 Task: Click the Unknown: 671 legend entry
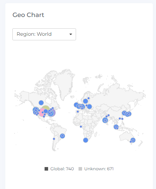[96, 169]
